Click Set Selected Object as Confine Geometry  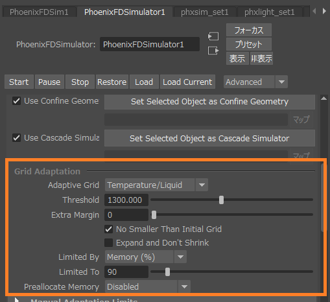coord(209,102)
